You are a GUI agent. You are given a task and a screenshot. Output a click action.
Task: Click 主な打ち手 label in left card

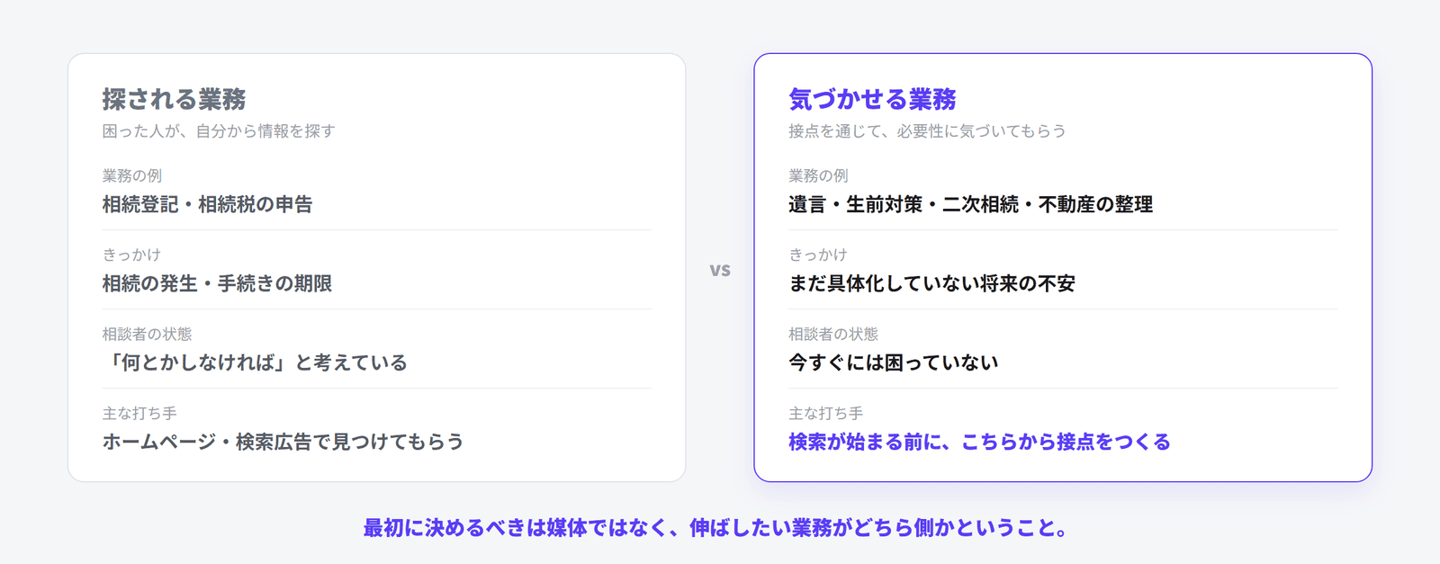pos(139,413)
